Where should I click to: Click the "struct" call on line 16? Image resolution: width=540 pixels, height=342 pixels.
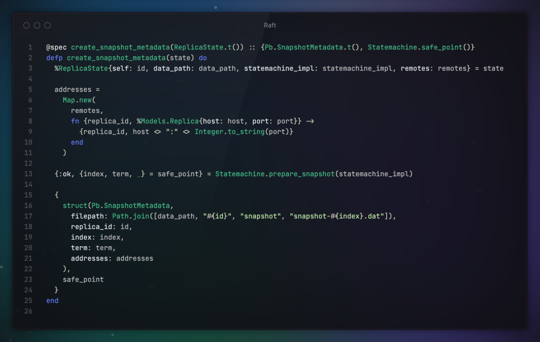(x=75, y=206)
